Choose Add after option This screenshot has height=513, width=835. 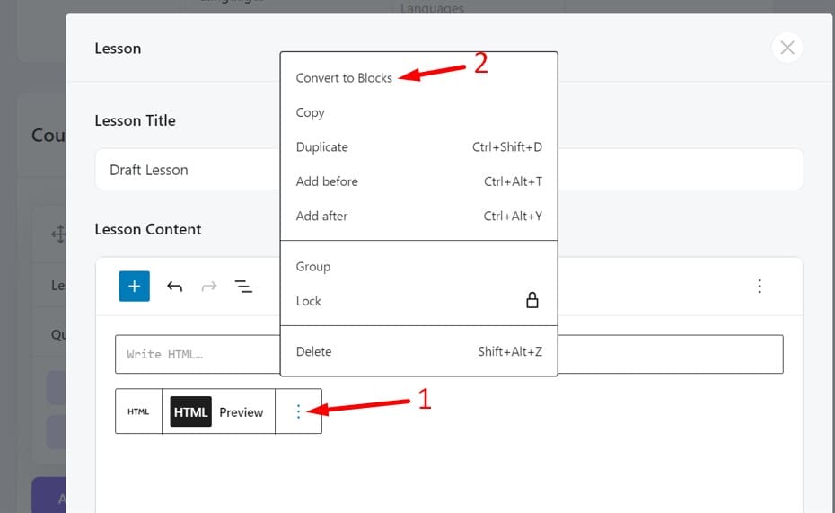pos(321,216)
